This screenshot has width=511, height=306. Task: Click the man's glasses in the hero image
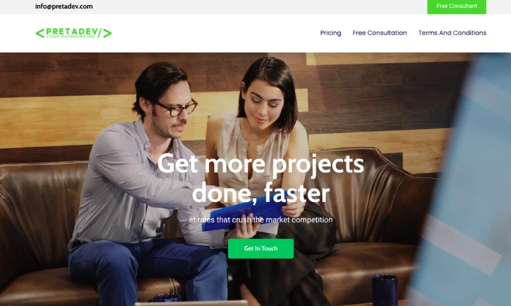pyautogui.click(x=178, y=108)
